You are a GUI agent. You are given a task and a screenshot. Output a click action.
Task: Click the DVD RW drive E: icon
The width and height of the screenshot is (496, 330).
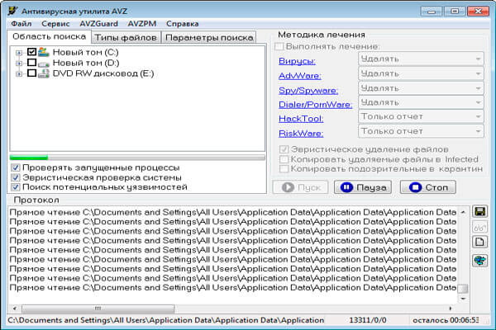44,73
